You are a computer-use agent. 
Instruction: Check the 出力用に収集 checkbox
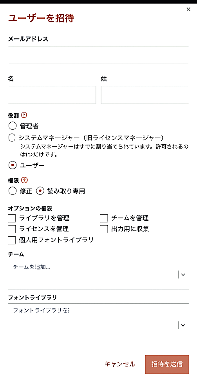coord(104,229)
